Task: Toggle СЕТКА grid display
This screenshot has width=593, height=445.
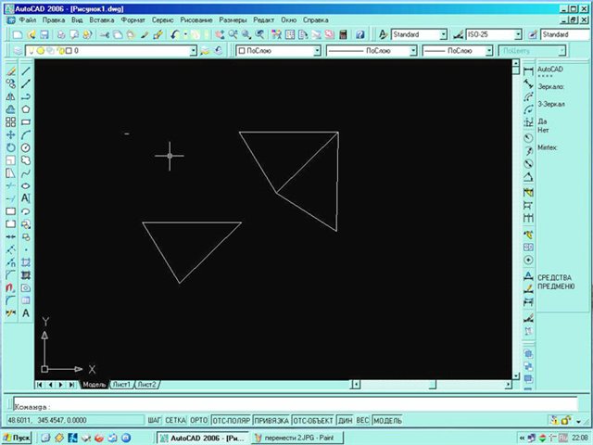Action: coord(175,420)
